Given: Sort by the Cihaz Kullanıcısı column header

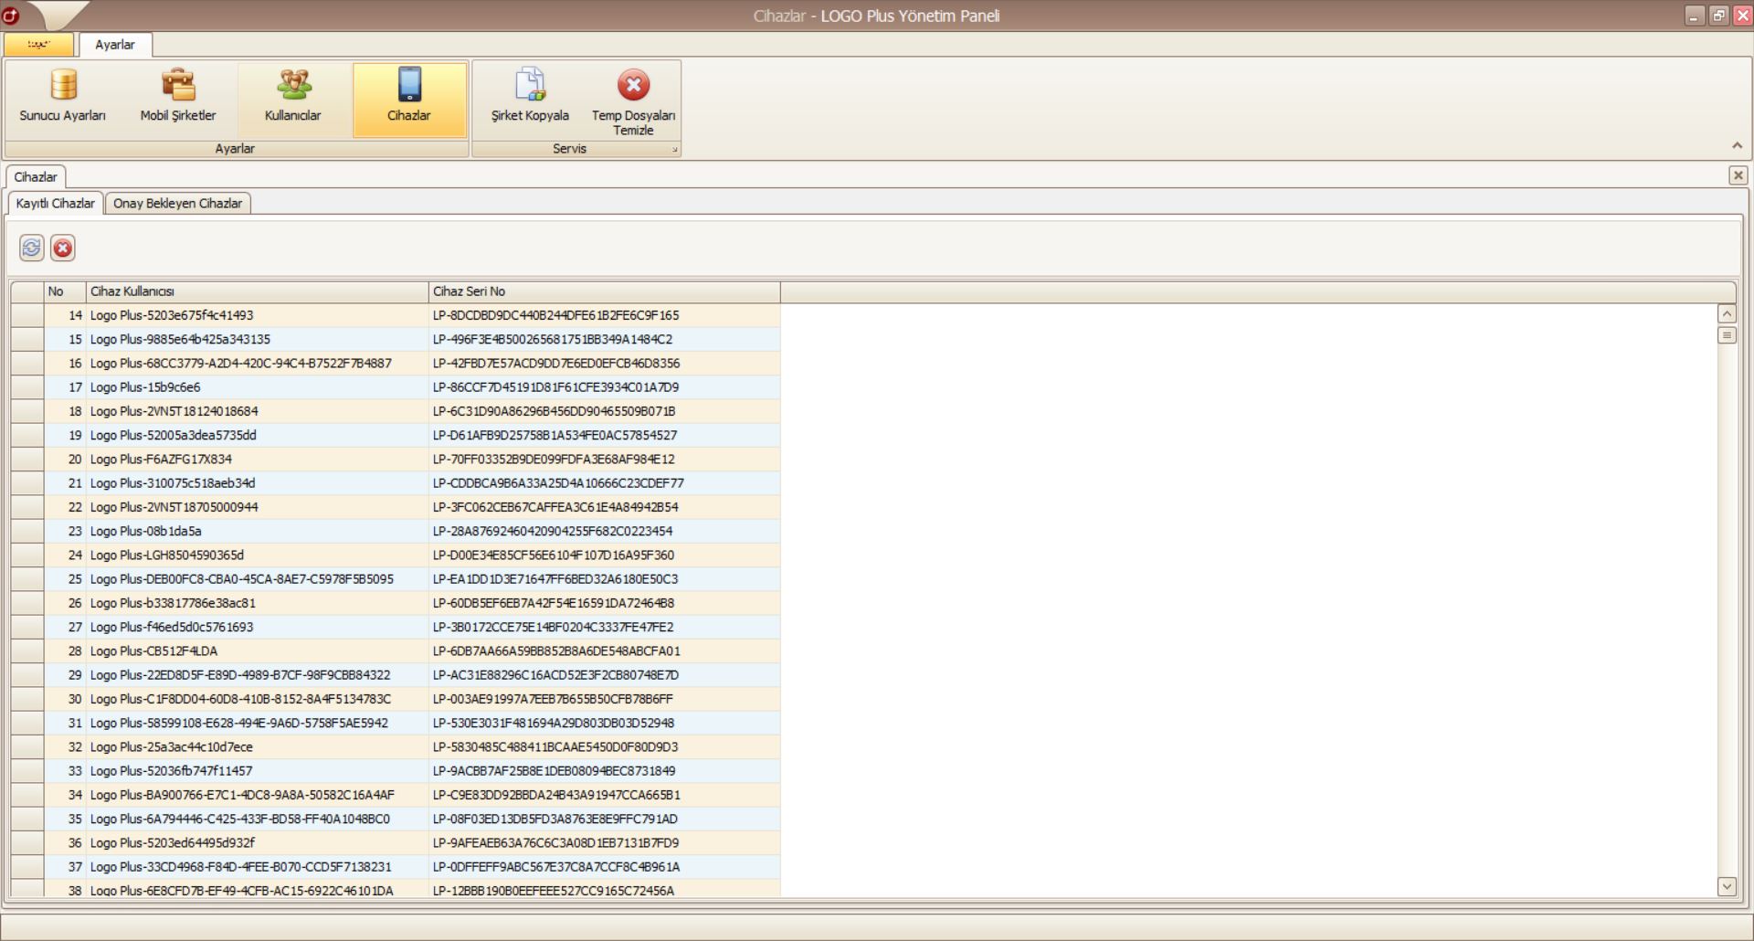Looking at the screenshot, I should 257,291.
